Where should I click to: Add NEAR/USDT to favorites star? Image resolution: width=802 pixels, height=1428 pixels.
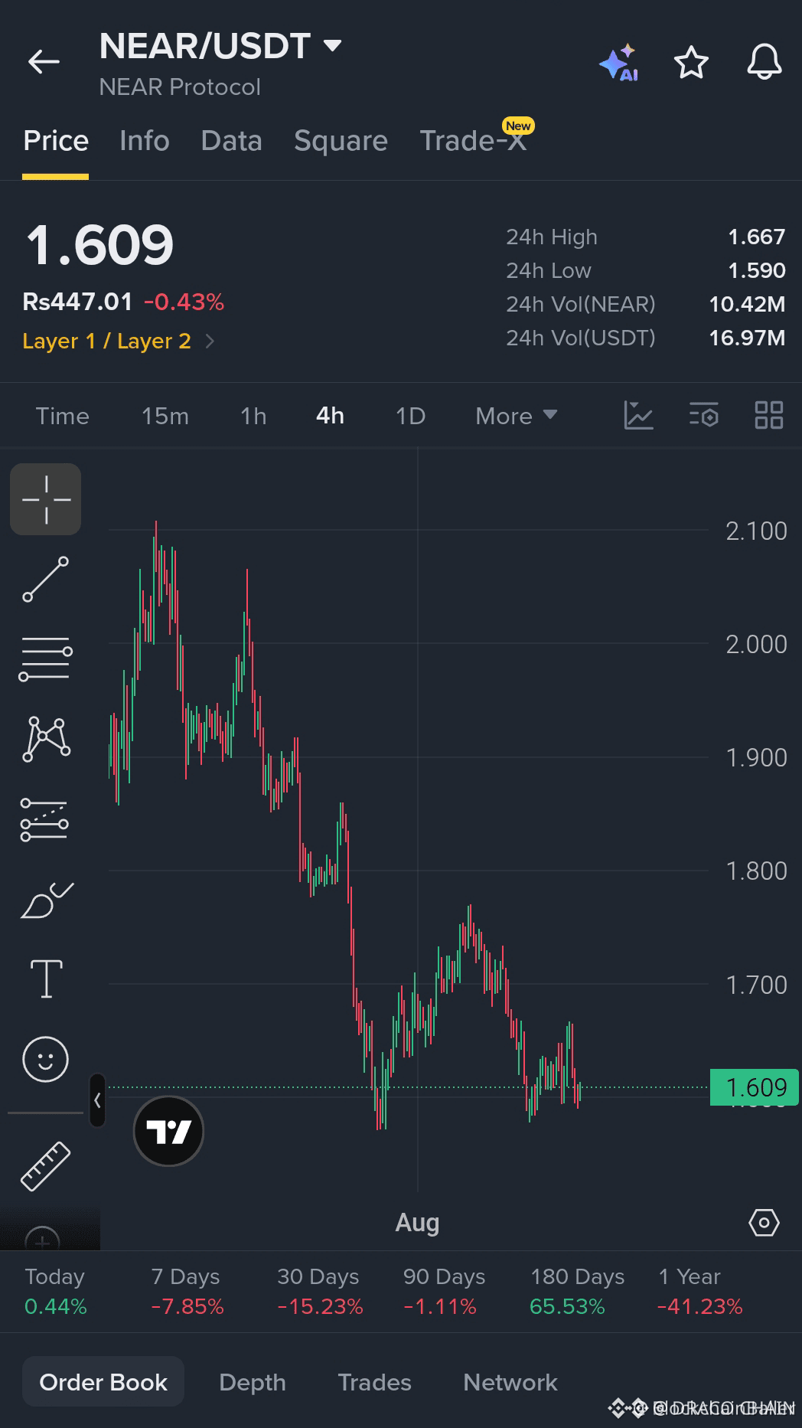point(691,62)
